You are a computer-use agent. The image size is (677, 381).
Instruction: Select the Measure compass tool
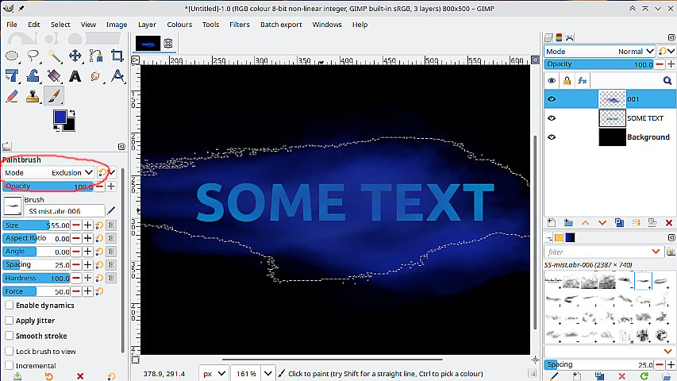[x=117, y=76]
